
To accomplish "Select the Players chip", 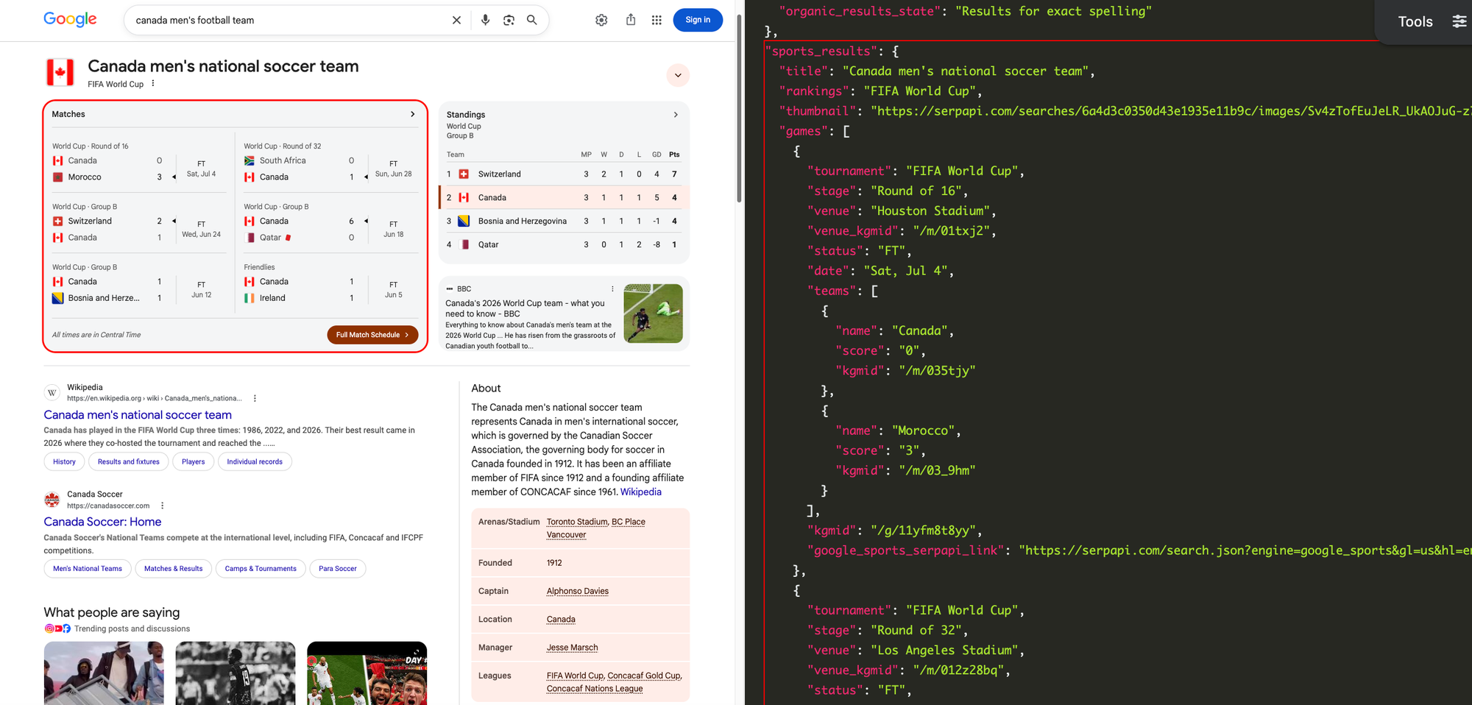I will tap(194, 462).
